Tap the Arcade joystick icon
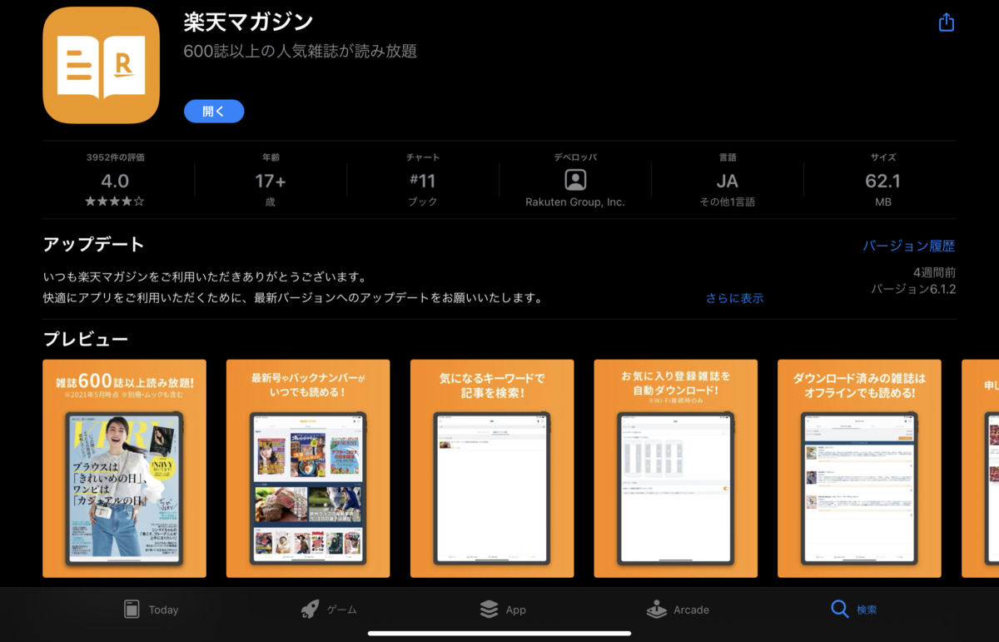This screenshot has width=999, height=642. 657,609
